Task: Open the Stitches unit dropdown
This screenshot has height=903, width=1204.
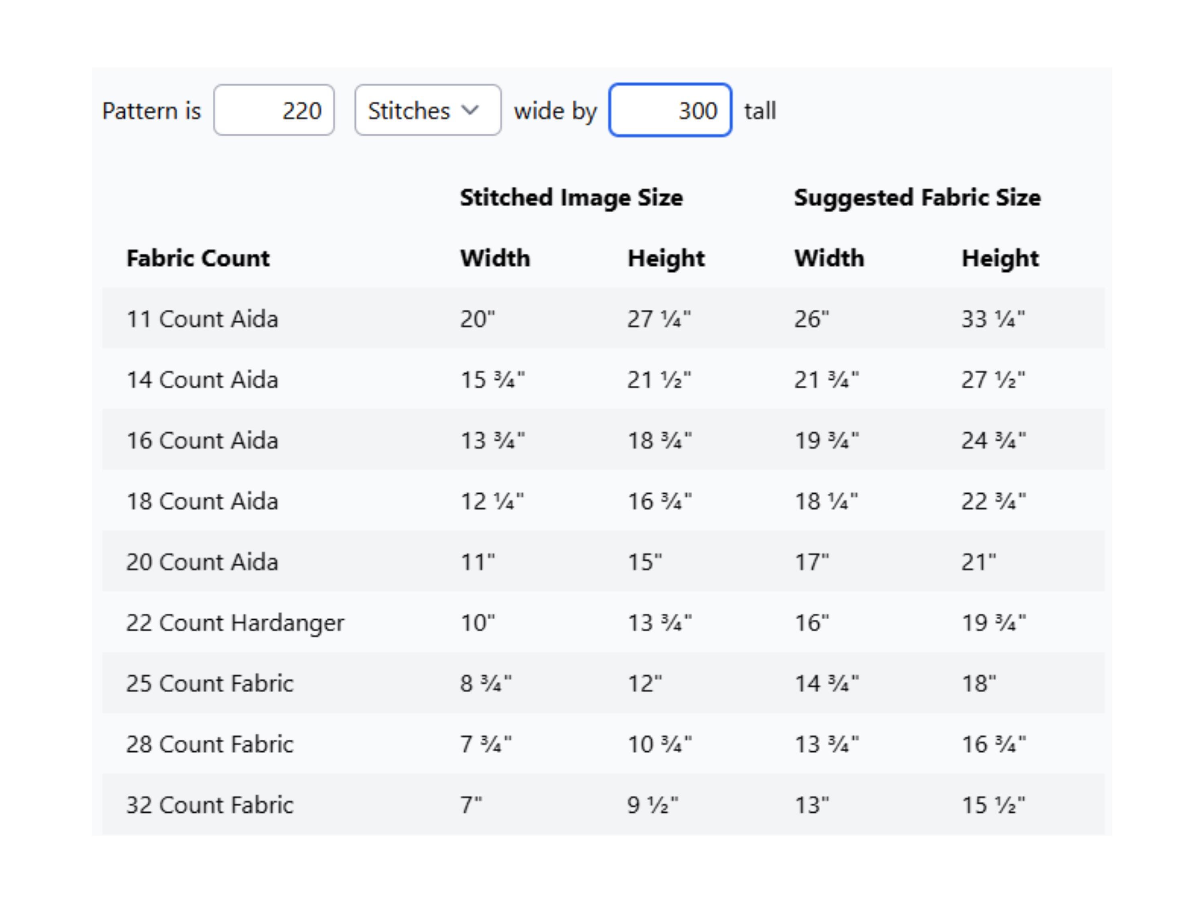Action: click(428, 110)
